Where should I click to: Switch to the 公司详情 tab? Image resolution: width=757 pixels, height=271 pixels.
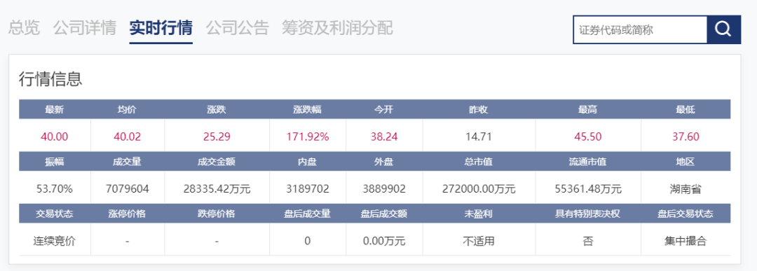point(85,28)
